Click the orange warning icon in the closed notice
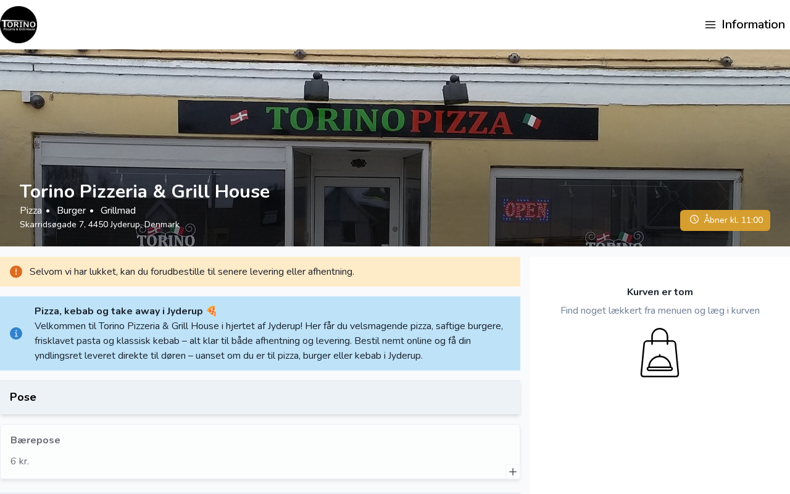The width and height of the screenshot is (790, 494). click(x=16, y=272)
